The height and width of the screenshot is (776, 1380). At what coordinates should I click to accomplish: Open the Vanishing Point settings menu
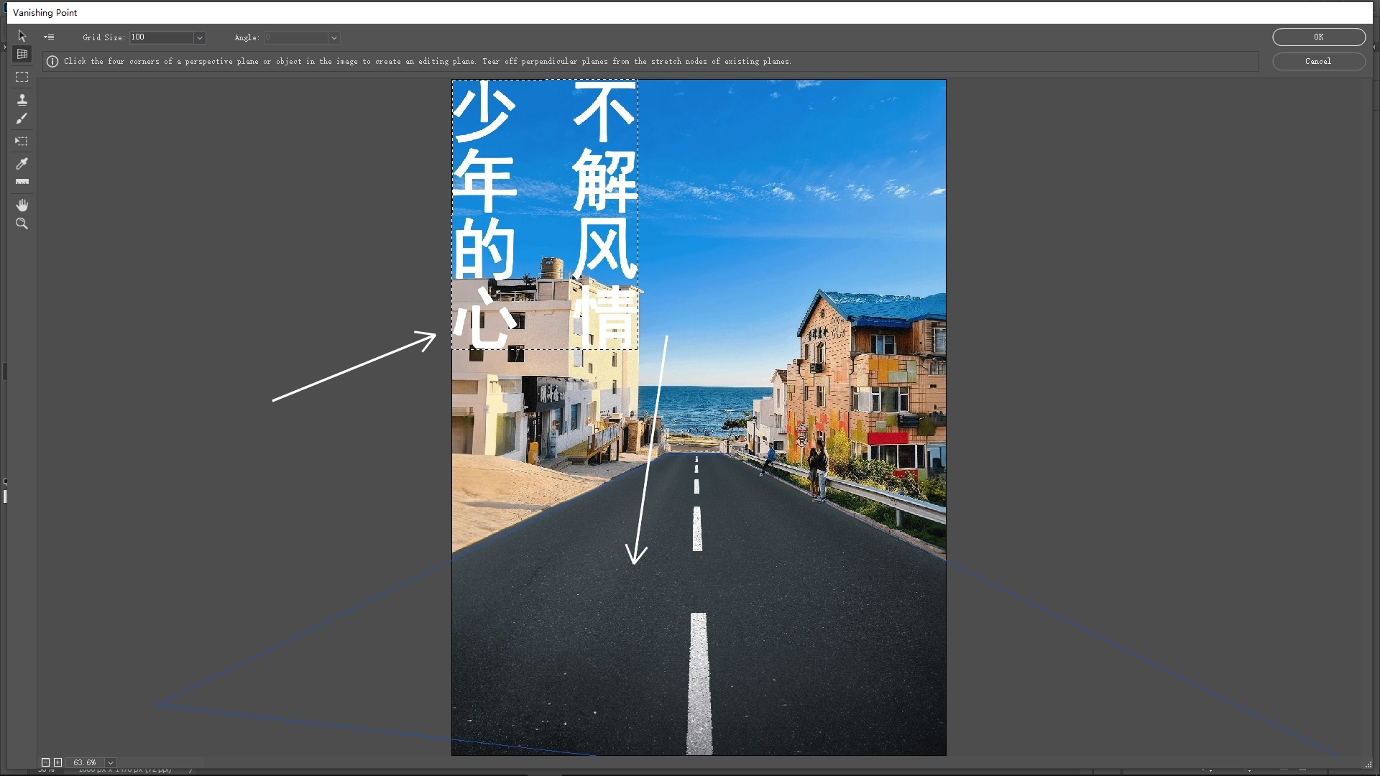point(49,37)
